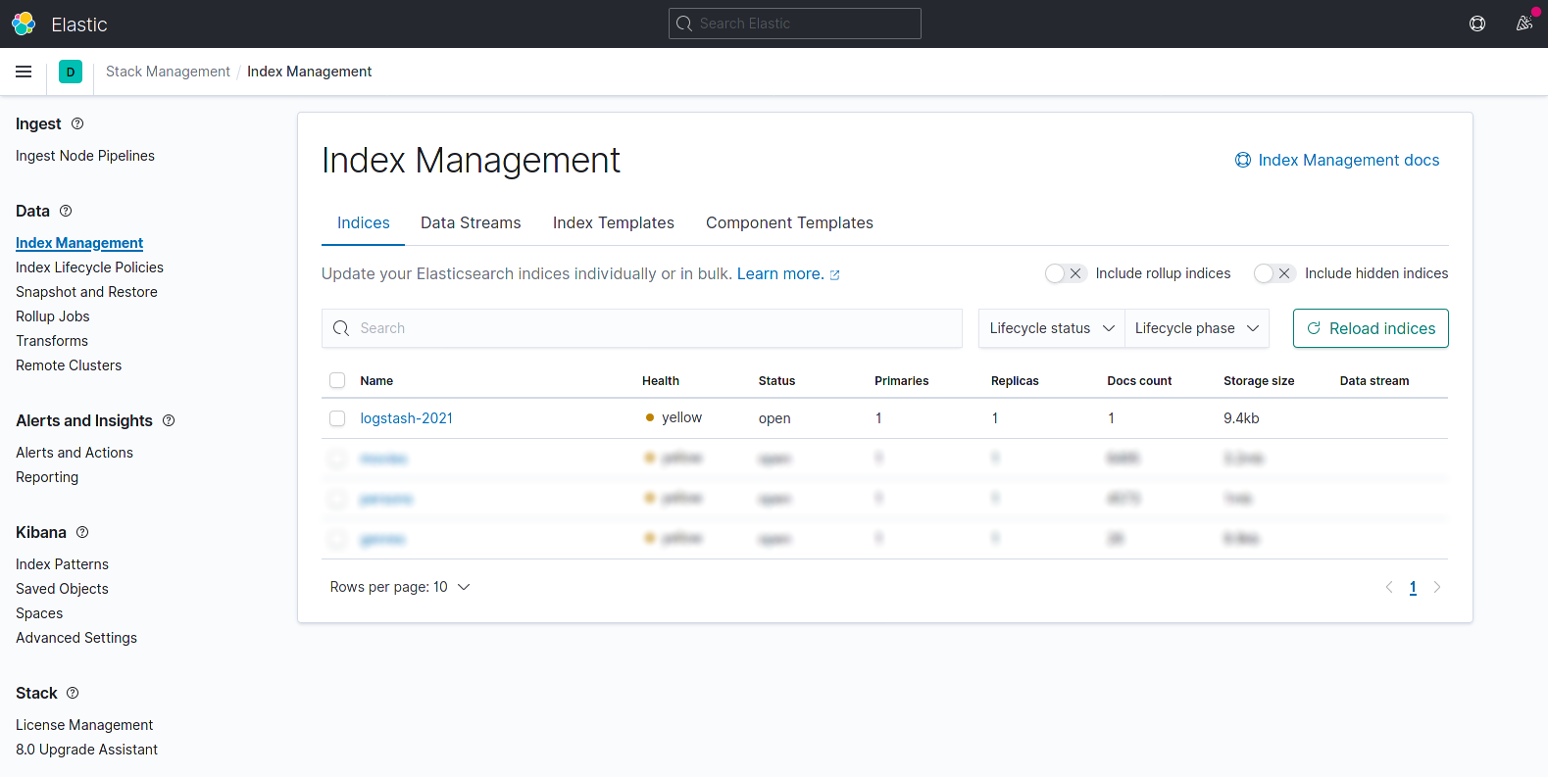Open the Lifecycle phase filter dropdown
The width and height of the screenshot is (1548, 777).
point(1197,328)
